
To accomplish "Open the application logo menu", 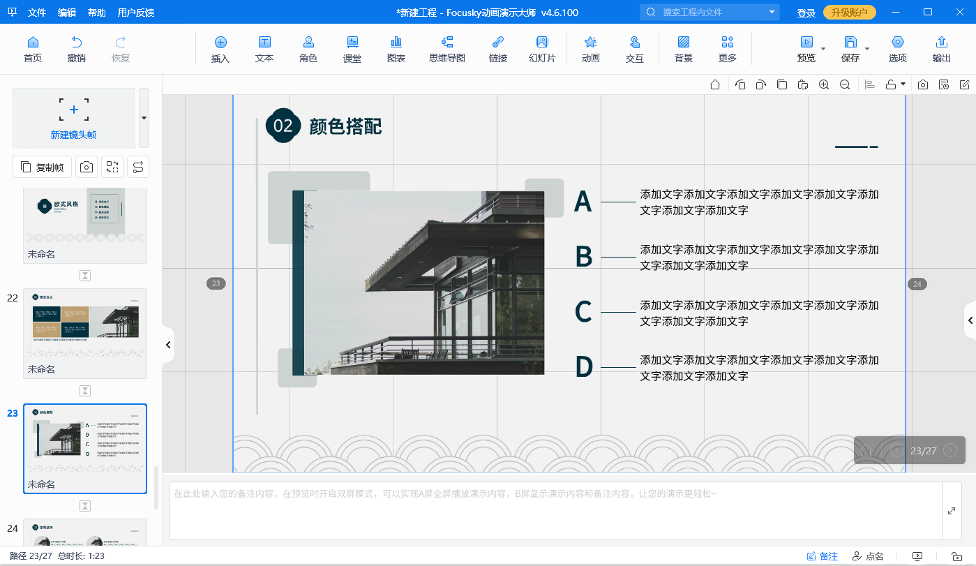I will pos(13,13).
